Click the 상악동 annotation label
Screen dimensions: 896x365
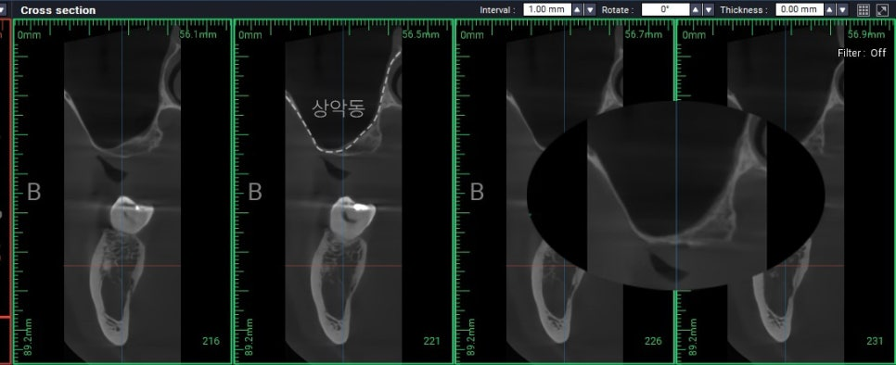(x=338, y=107)
